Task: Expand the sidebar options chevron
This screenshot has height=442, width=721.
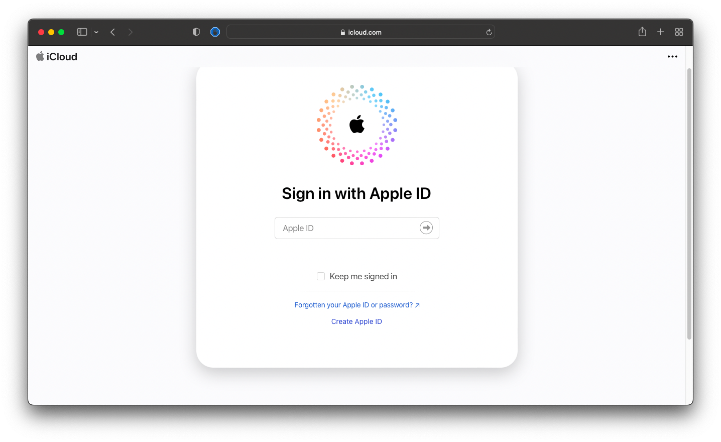Action: pos(96,32)
